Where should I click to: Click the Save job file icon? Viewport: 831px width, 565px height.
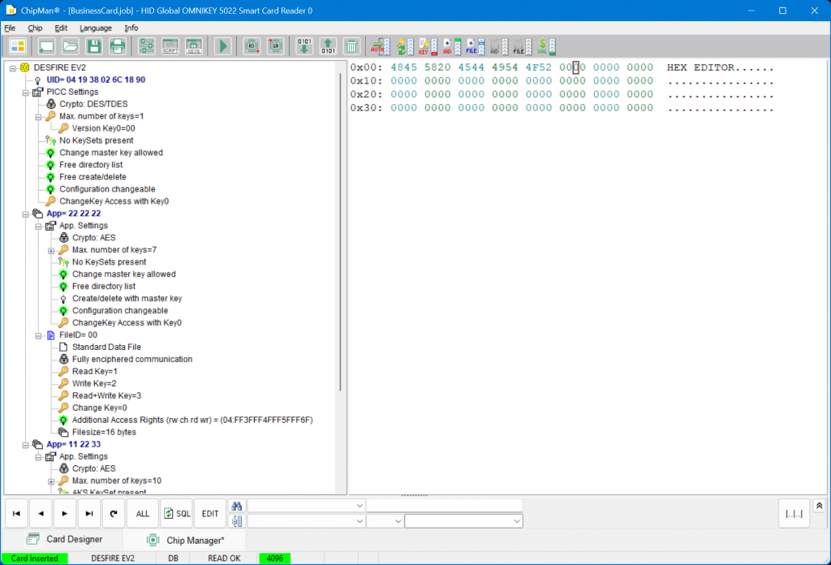pyautogui.click(x=94, y=46)
